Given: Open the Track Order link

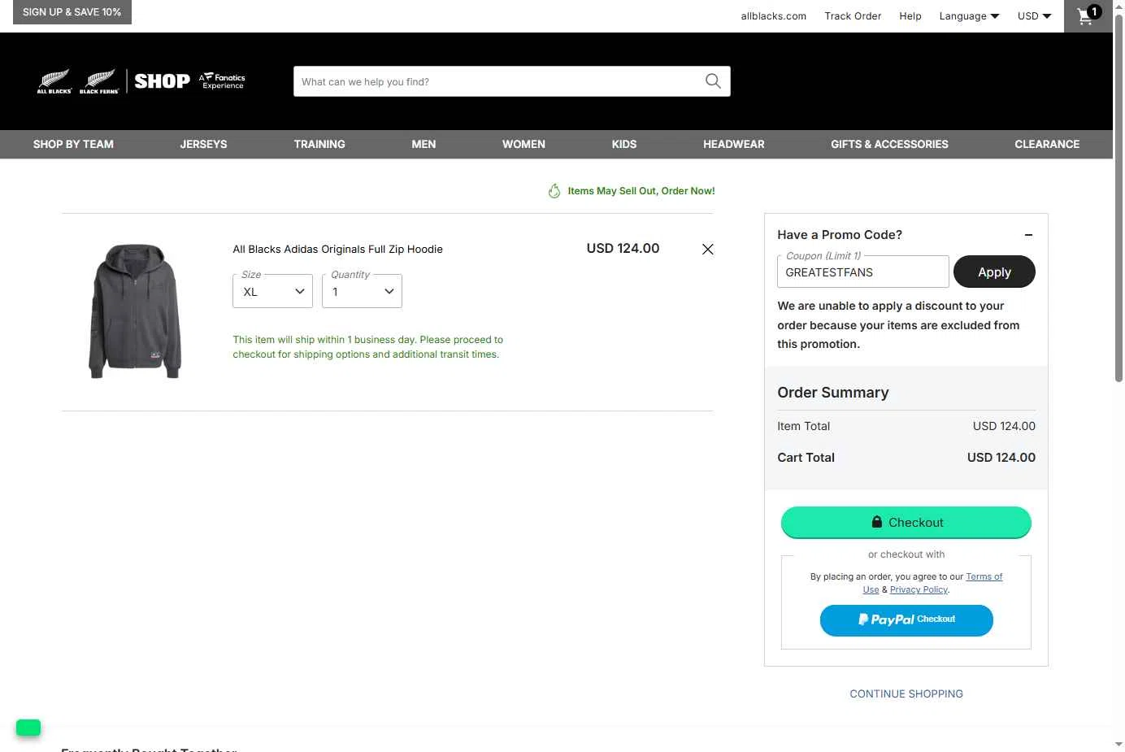Looking at the screenshot, I should click(853, 16).
